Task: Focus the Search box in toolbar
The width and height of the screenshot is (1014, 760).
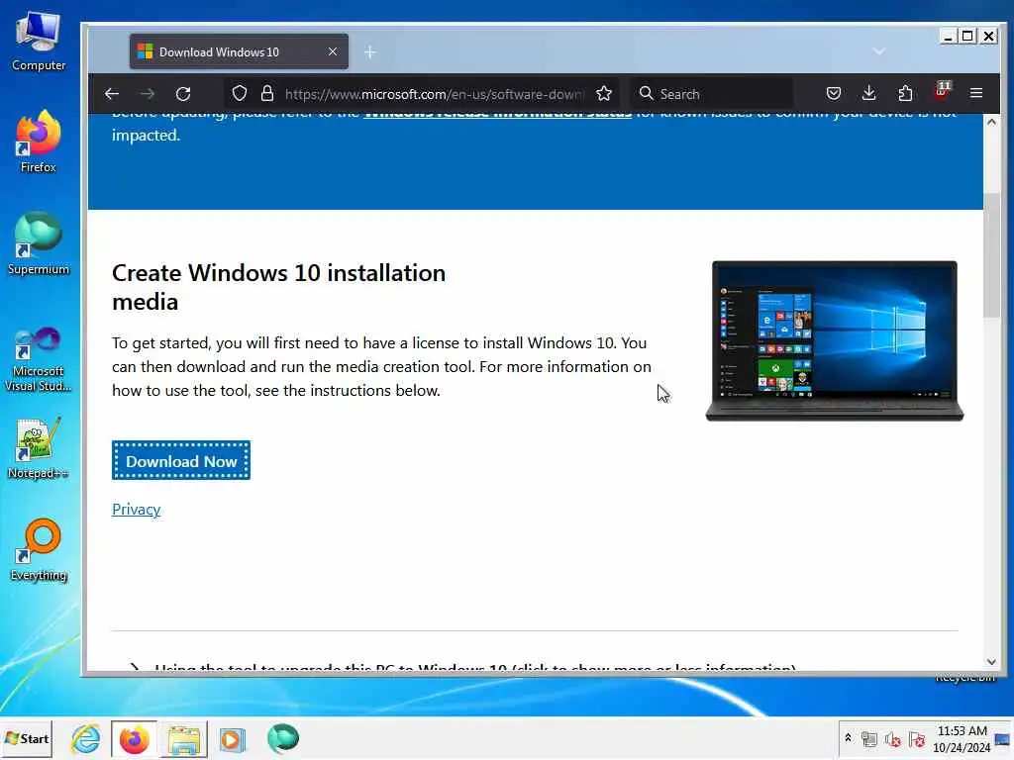Action: (x=711, y=94)
